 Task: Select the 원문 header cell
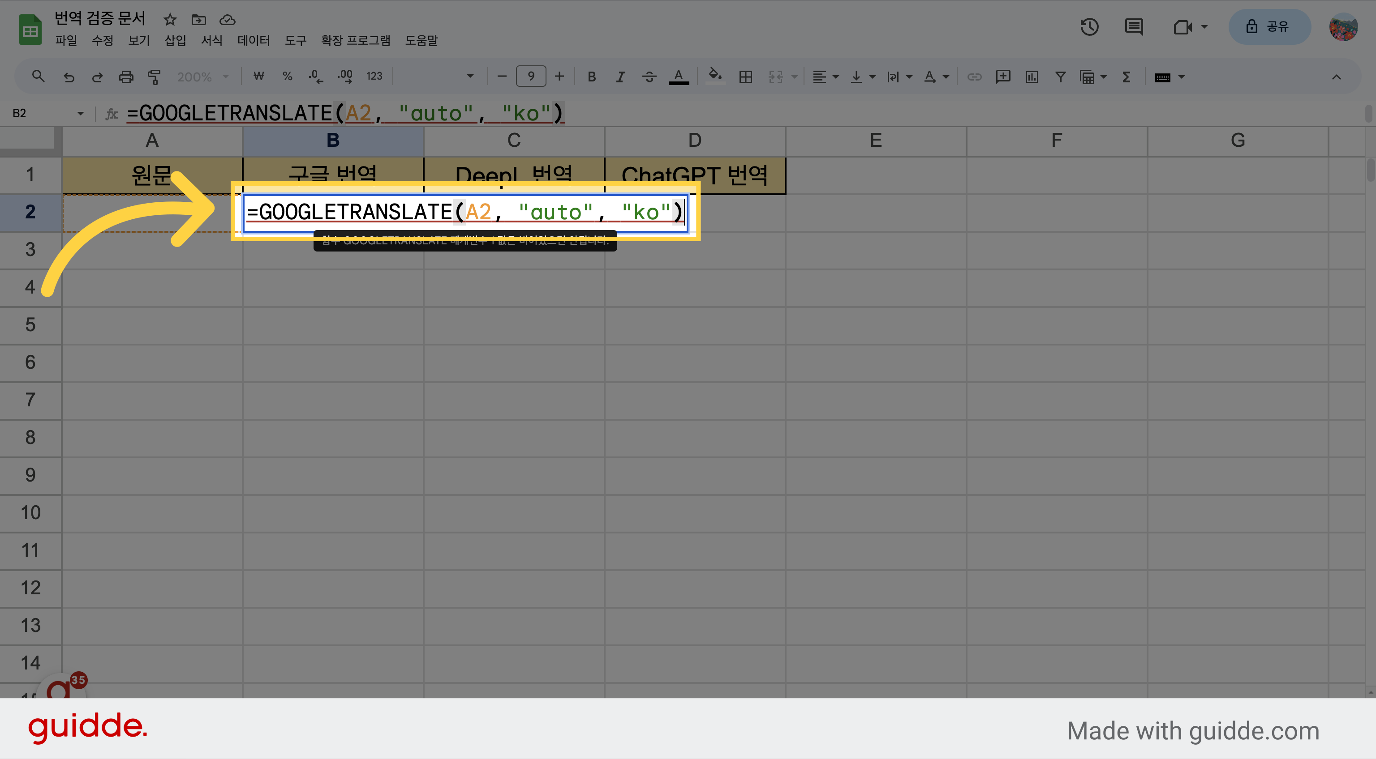[152, 175]
